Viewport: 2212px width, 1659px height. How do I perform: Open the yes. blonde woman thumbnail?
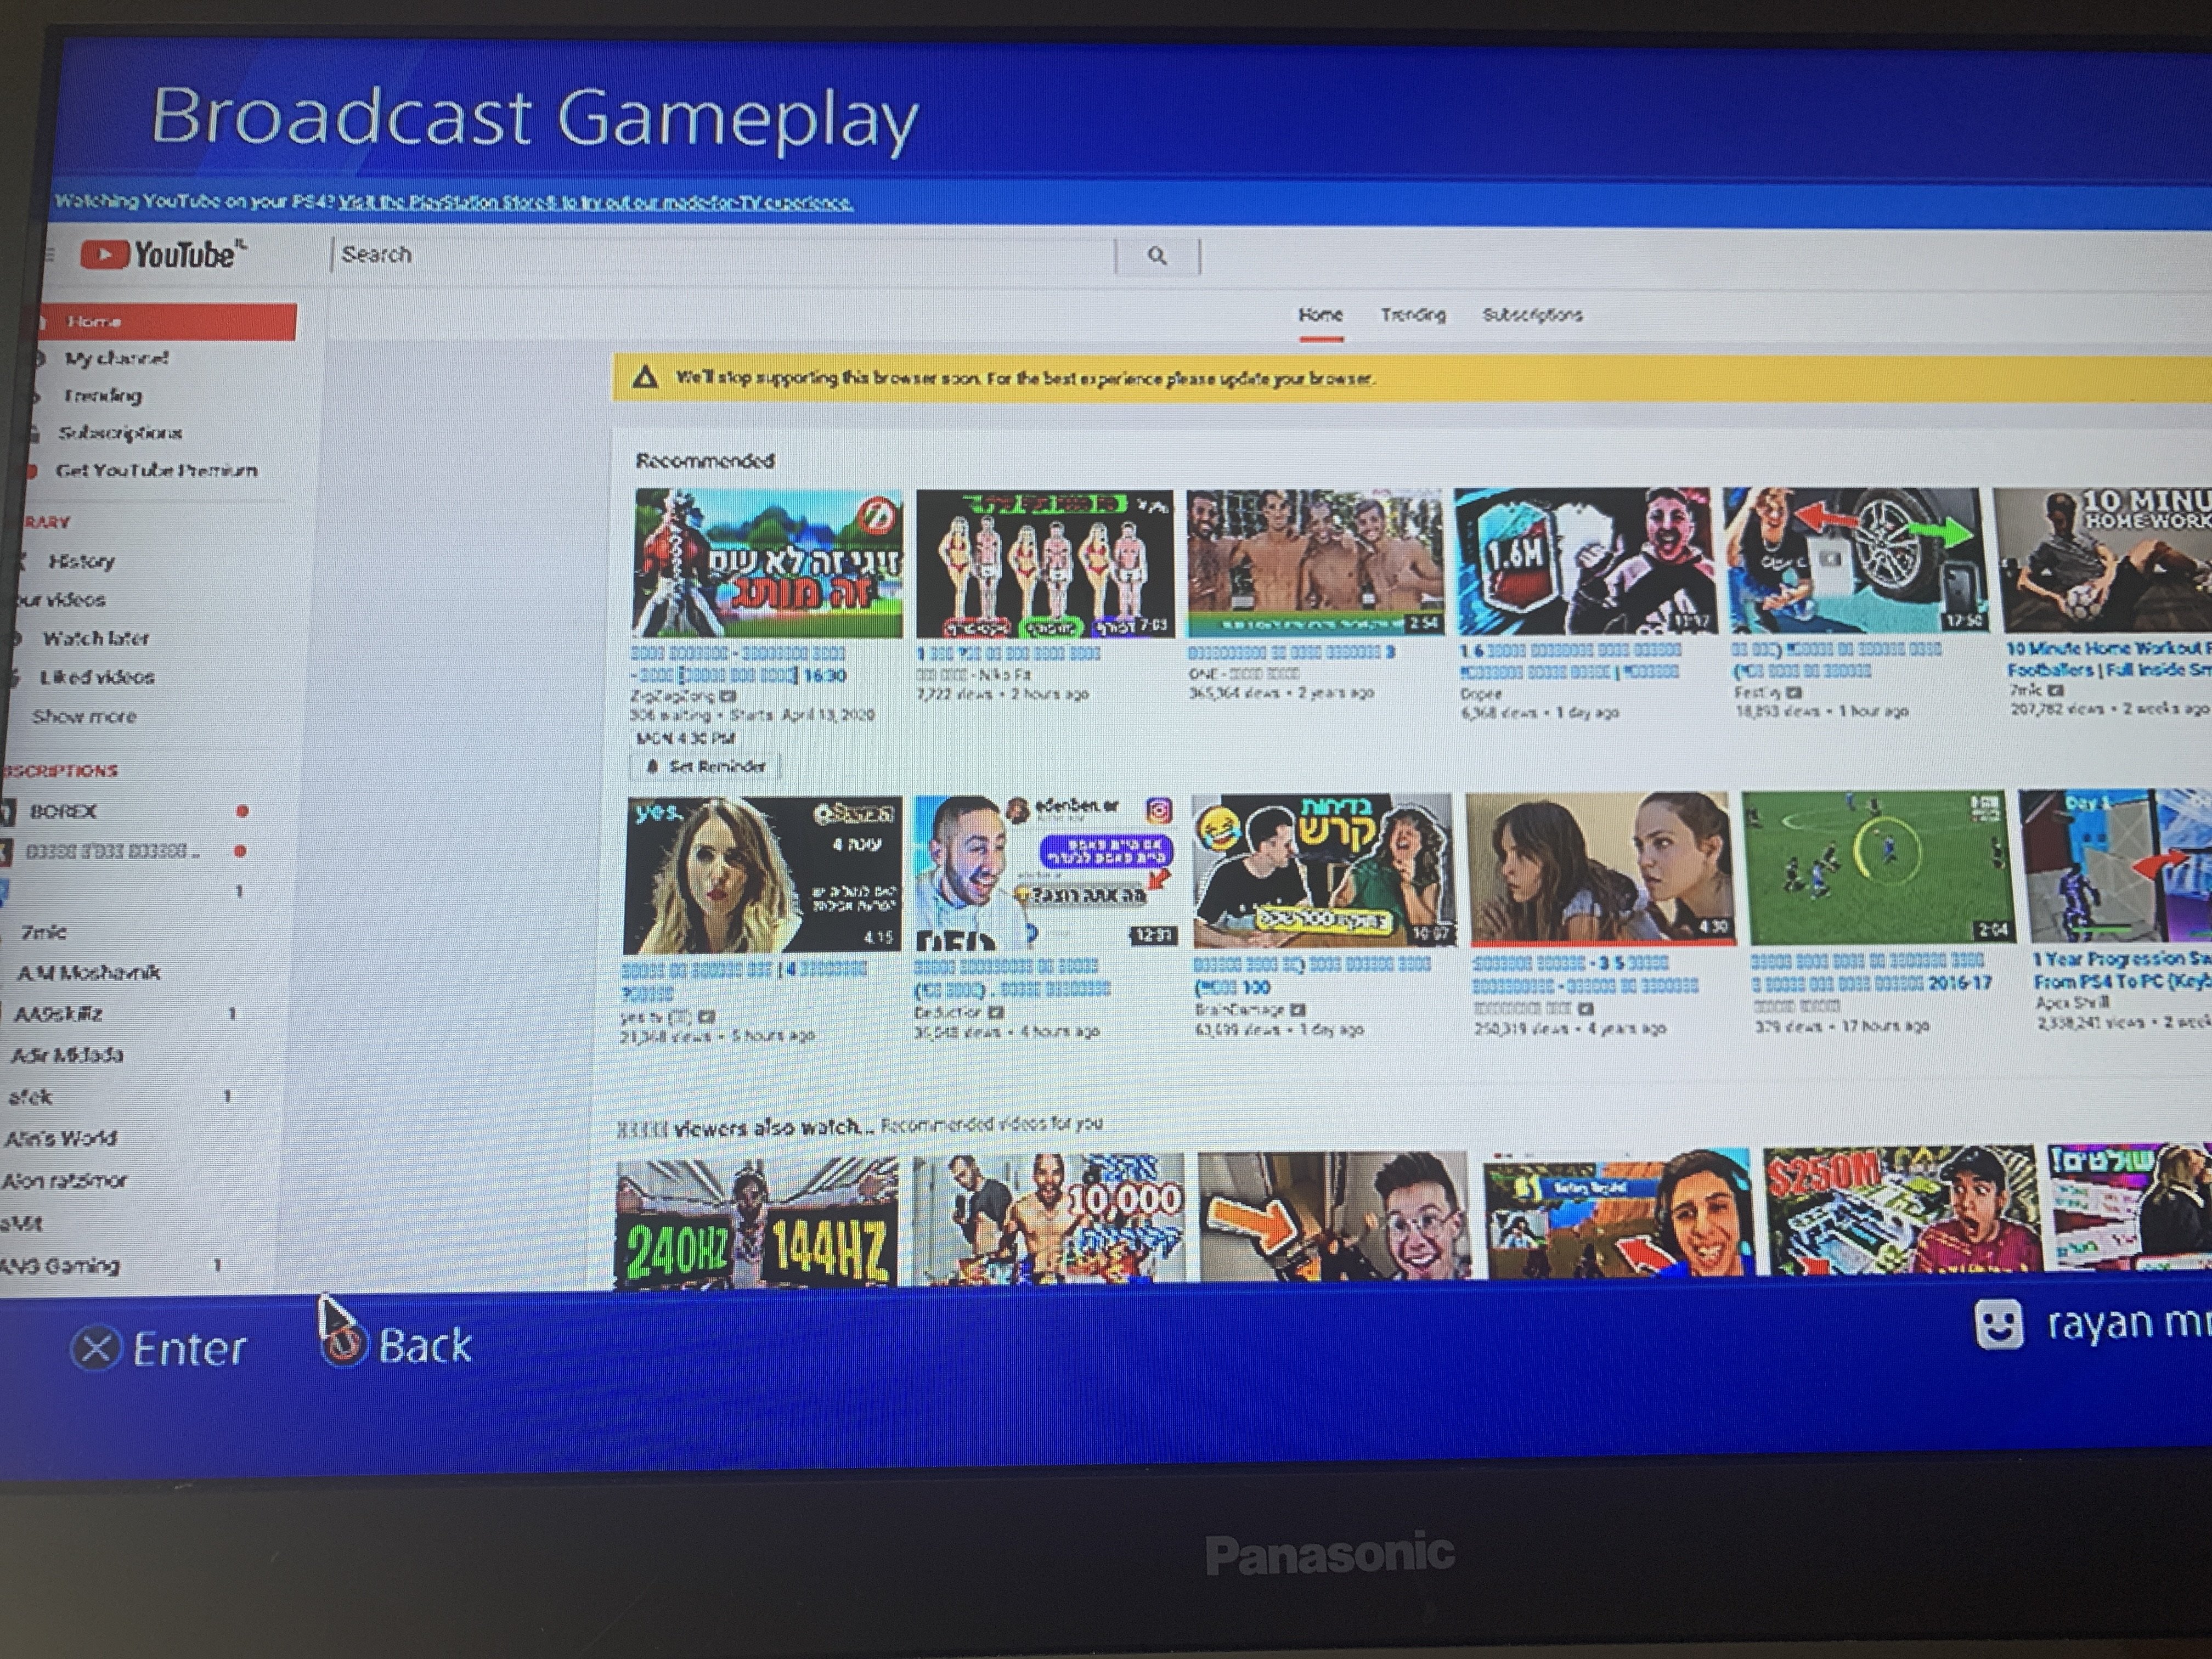coord(763,875)
